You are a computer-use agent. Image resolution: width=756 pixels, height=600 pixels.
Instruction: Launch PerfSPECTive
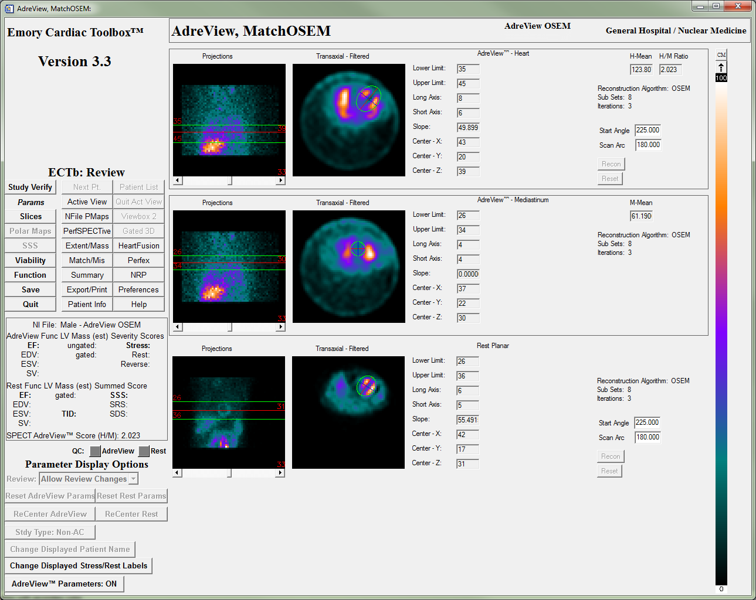tap(87, 231)
